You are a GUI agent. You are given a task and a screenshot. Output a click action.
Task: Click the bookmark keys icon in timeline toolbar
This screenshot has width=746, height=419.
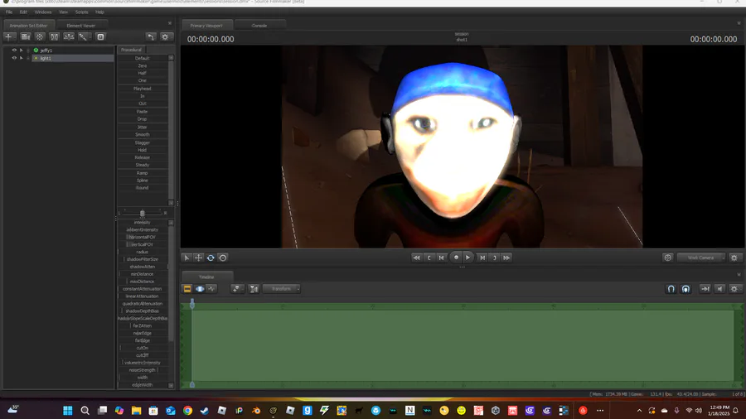(x=236, y=289)
